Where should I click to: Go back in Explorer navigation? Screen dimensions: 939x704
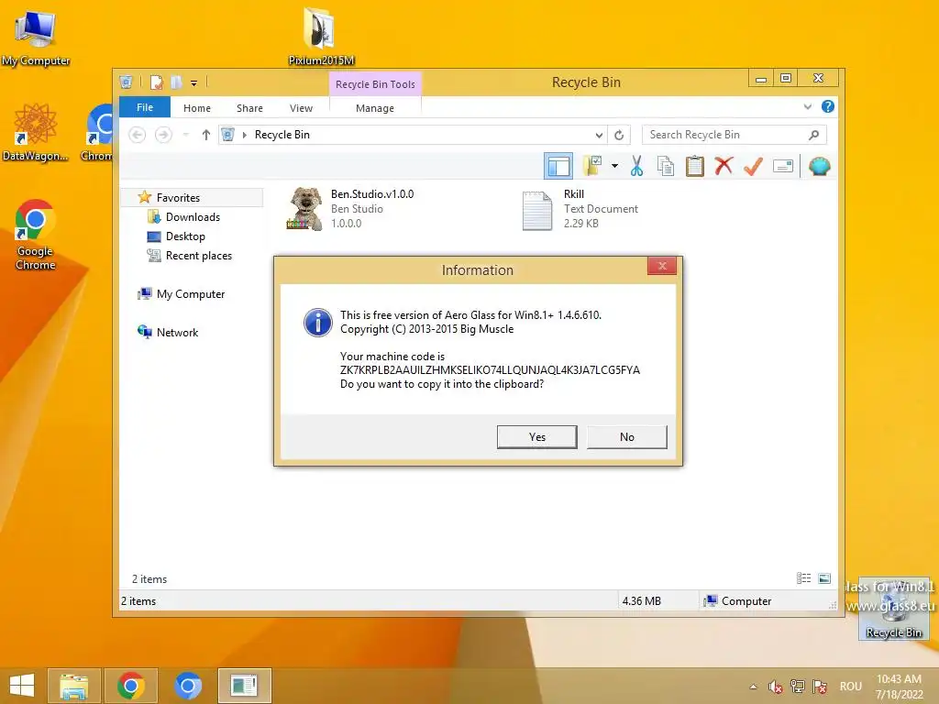pos(138,135)
